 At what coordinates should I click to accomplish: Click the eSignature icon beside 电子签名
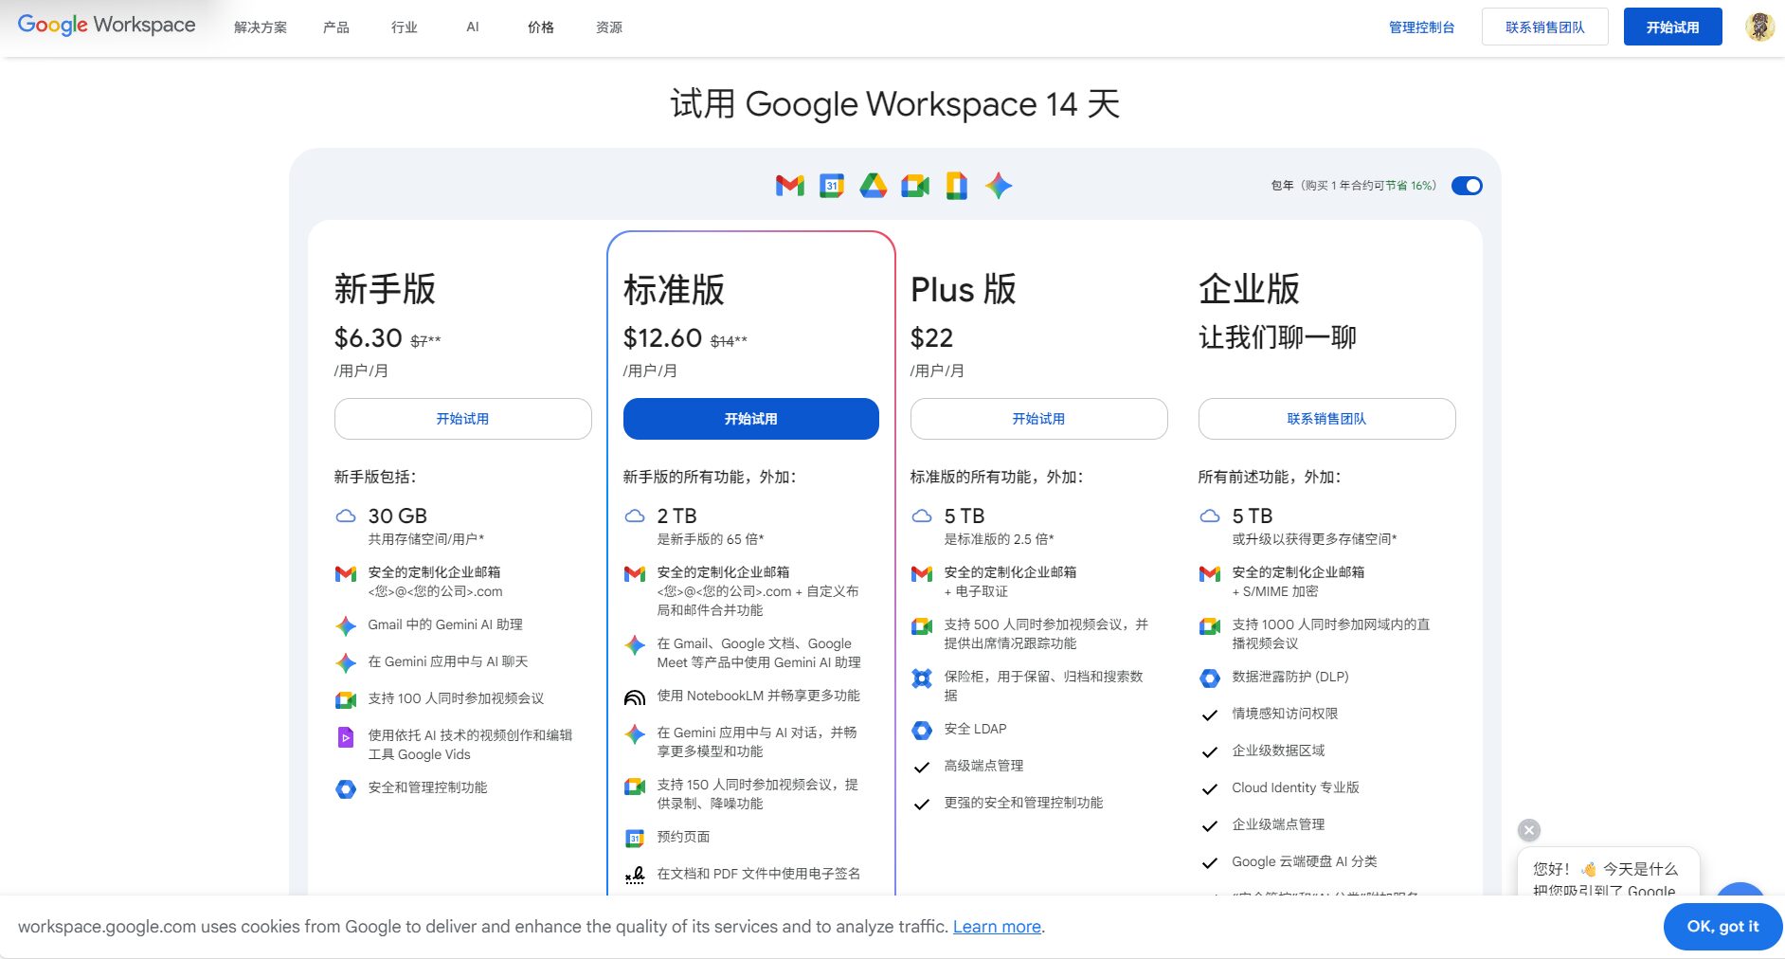pos(635,875)
